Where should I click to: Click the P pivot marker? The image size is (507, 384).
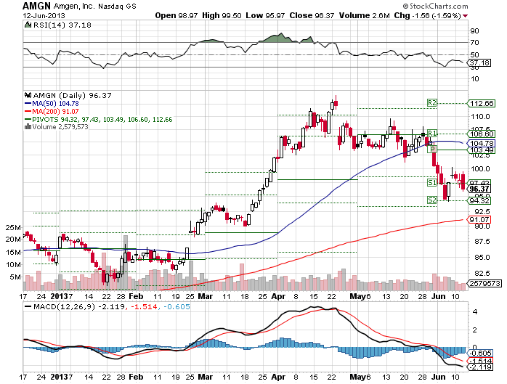(x=432, y=150)
